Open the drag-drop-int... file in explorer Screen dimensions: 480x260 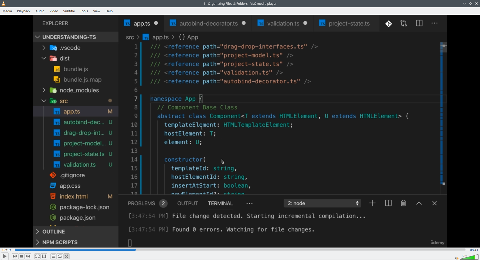click(75, 133)
